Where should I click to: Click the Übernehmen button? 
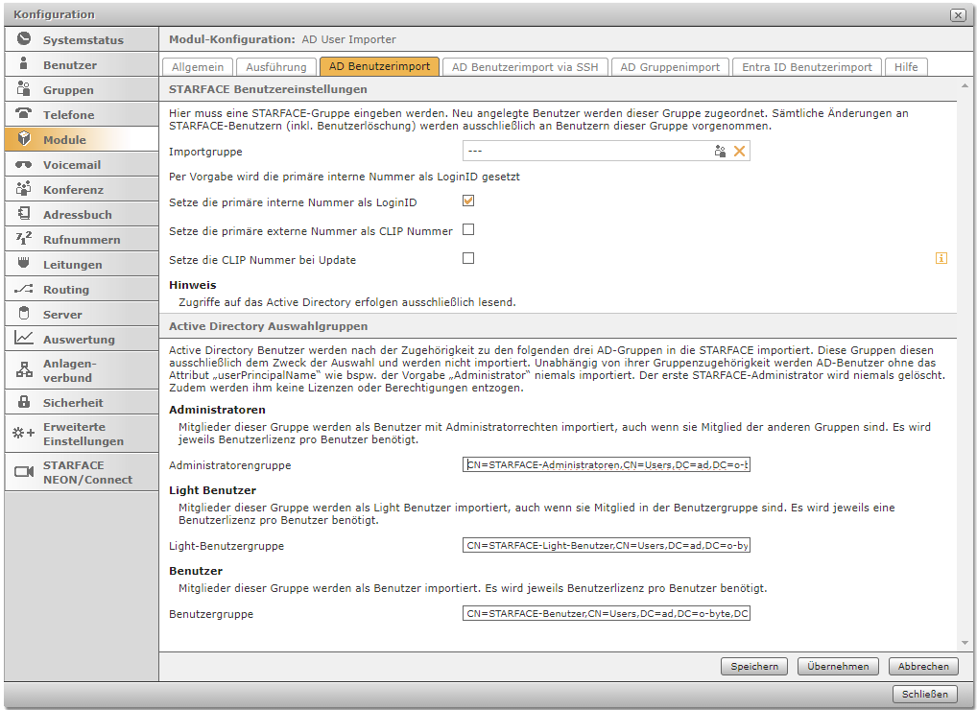[x=838, y=667]
